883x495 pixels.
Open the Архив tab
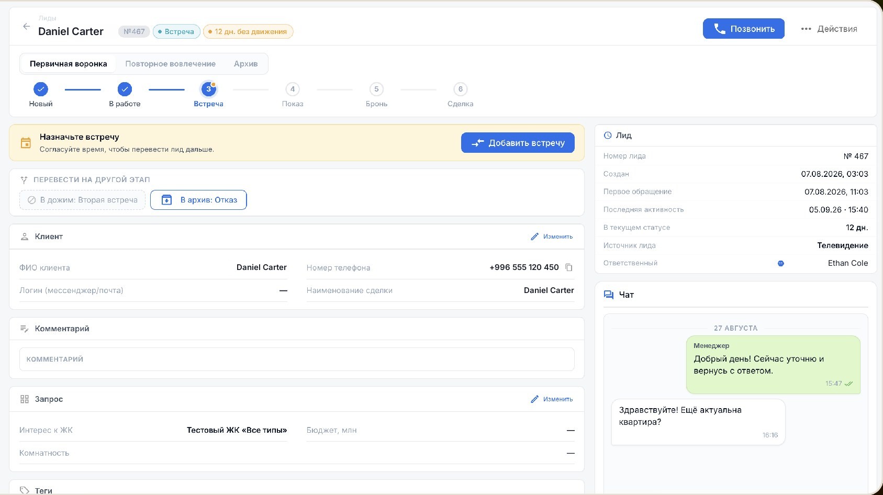coord(245,64)
